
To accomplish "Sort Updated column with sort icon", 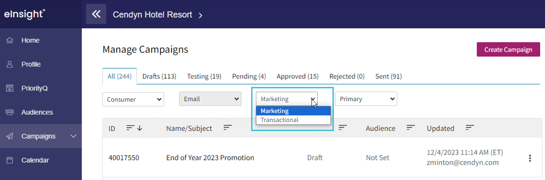I will (x=470, y=128).
